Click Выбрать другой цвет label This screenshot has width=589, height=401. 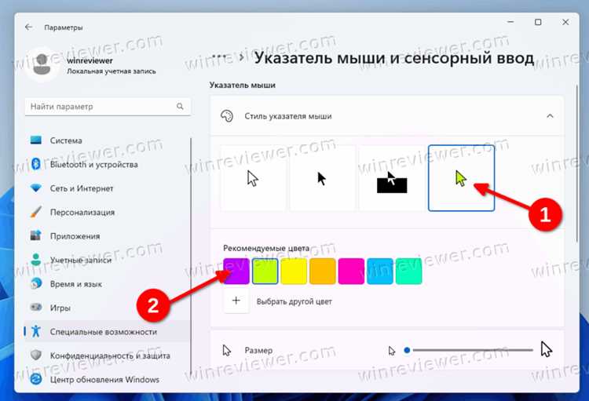pos(294,301)
